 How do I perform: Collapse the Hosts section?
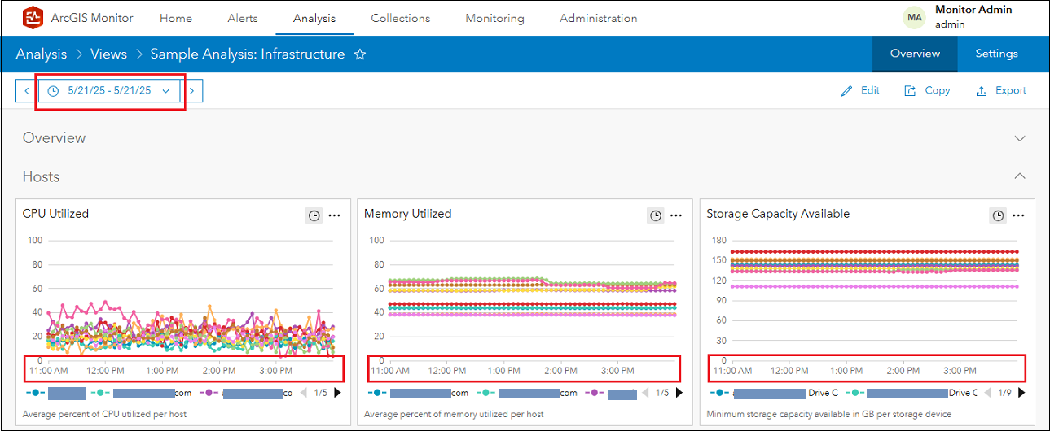(1020, 176)
